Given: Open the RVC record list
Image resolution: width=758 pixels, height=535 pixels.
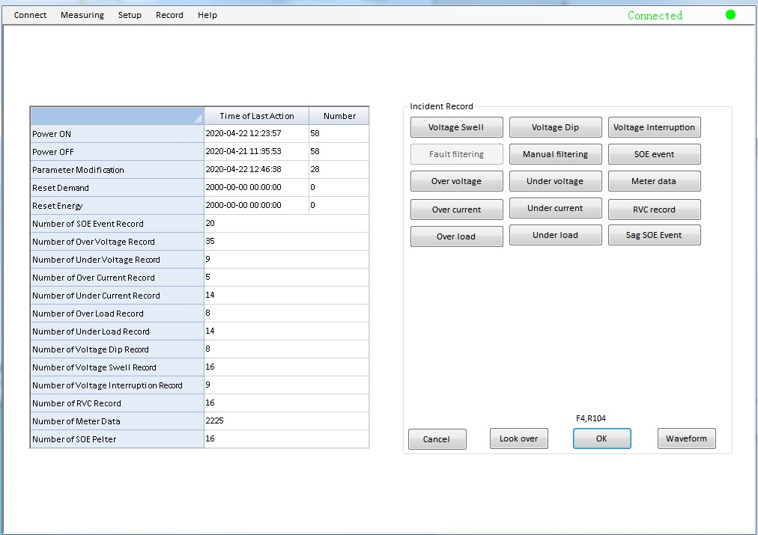Looking at the screenshot, I should pyautogui.click(x=654, y=210).
